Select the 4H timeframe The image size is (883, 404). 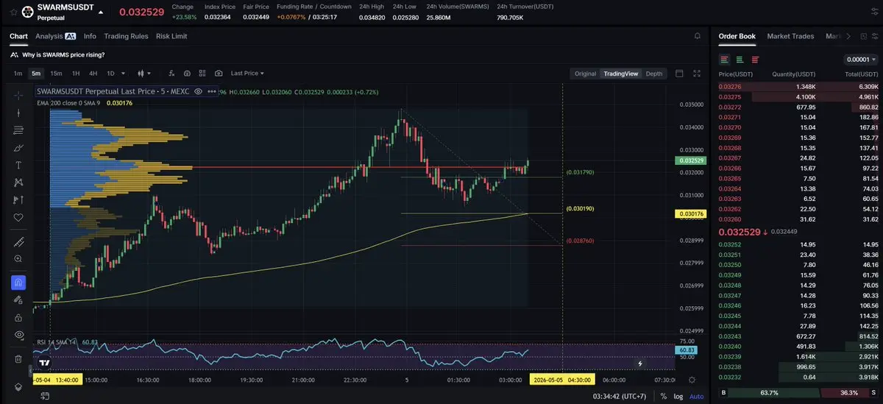[x=93, y=74]
